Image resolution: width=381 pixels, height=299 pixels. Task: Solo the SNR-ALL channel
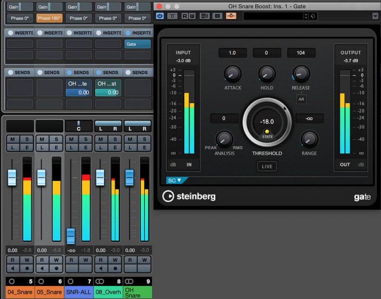85,139
